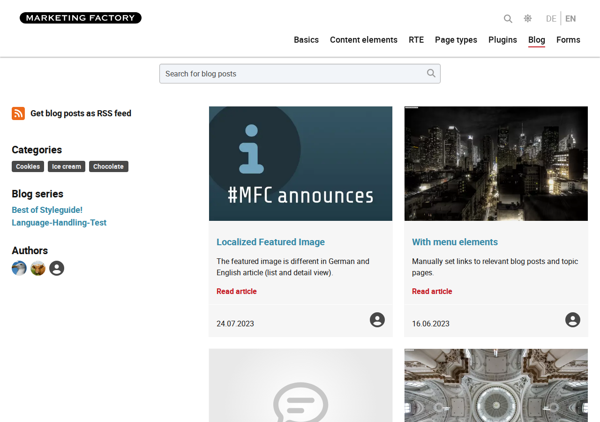Switch language to EN

tap(570, 19)
